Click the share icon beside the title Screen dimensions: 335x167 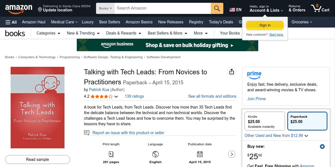tap(231, 72)
